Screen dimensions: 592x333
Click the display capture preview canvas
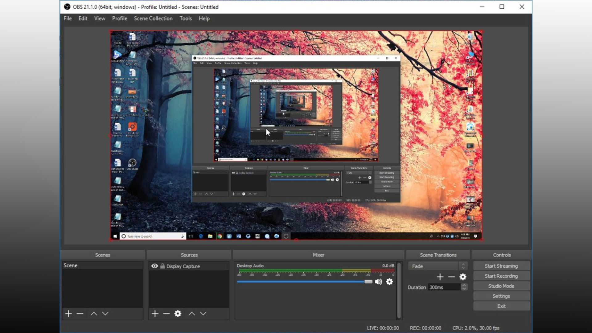[296, 135]
